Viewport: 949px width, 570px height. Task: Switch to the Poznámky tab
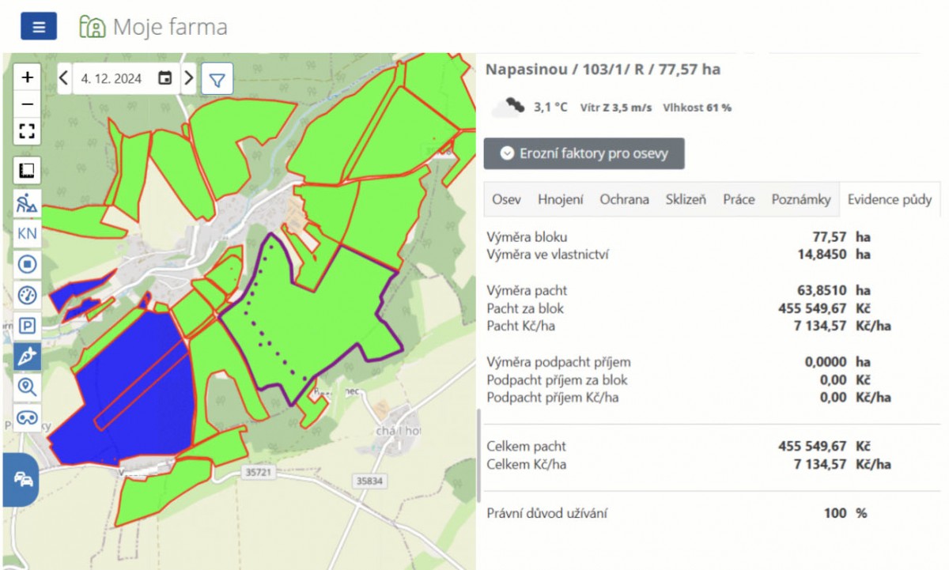coord(801,199)
